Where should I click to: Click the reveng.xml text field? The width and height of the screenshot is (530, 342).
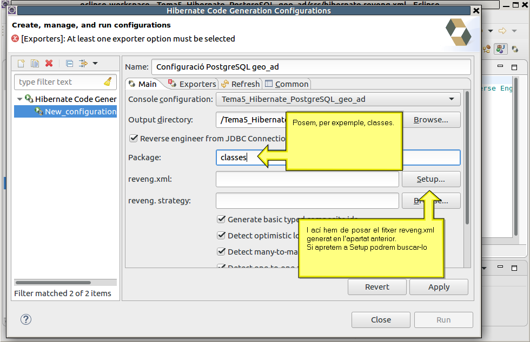(307, 179)
